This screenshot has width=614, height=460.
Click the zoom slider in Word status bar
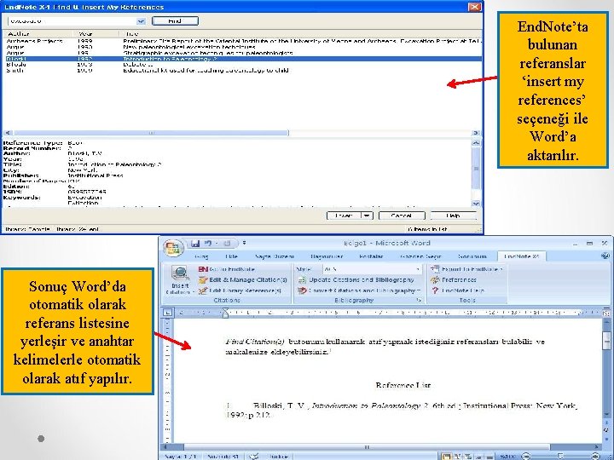pyautogui.click(x=561, y=456)
